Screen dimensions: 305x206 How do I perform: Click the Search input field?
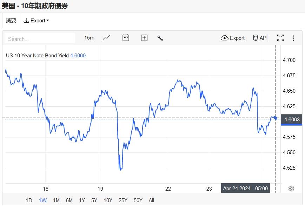(x=40, y=38)
